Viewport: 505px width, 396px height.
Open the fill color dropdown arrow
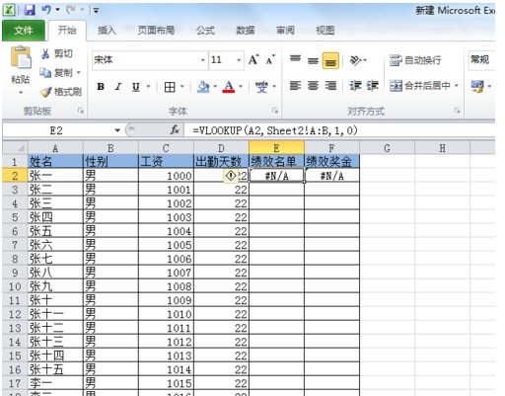point(215,87)
